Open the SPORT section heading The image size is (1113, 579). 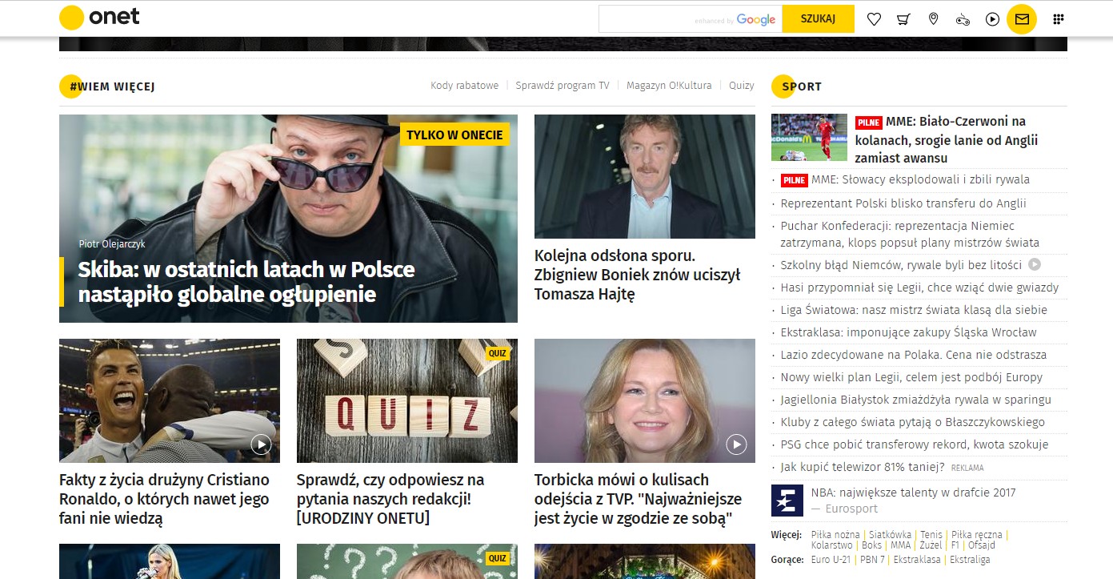coord(802,86)
